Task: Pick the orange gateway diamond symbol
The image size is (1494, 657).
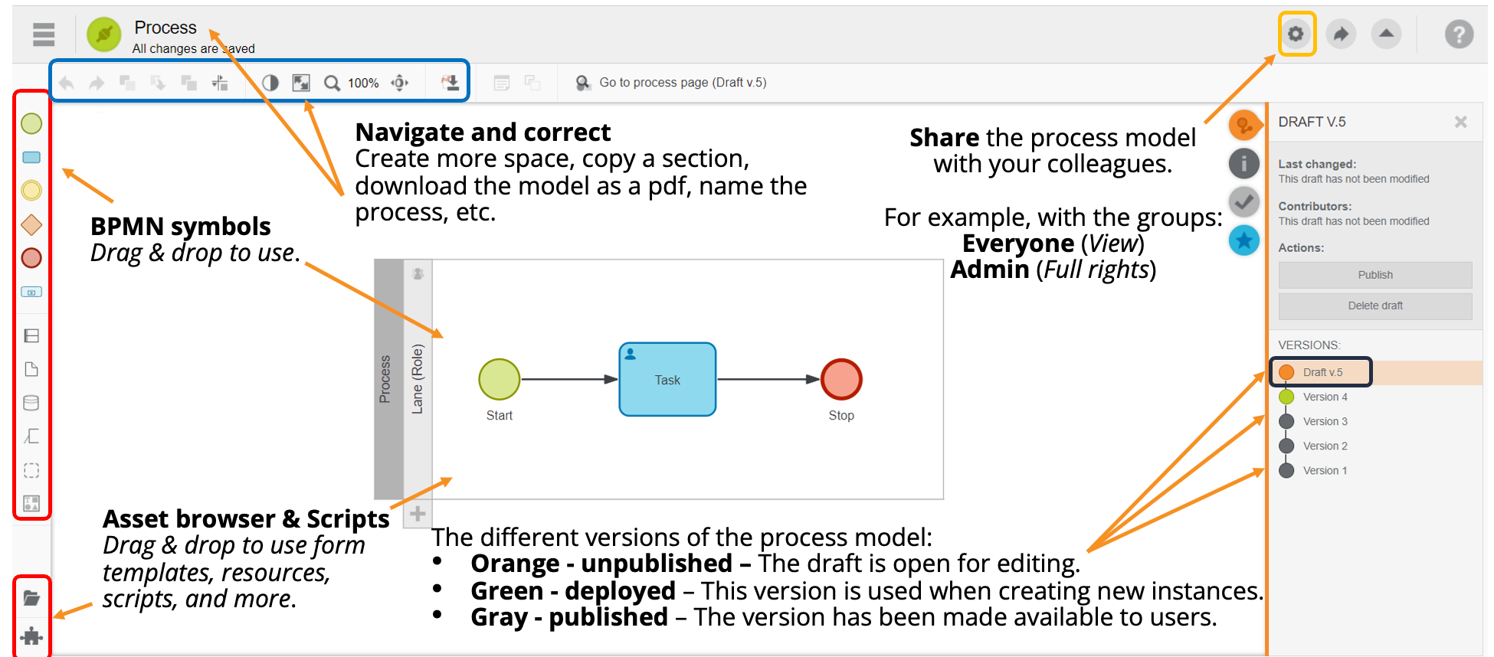Action: click(31, 224)
